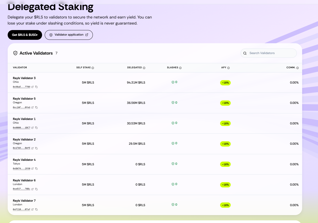318x223 pixels.
Task: Open explorer link icon for address 0x90aE...7789
Action: coord(33,87)
